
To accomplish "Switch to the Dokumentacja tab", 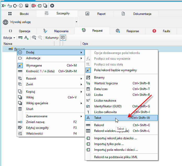I will pos(136,14).
